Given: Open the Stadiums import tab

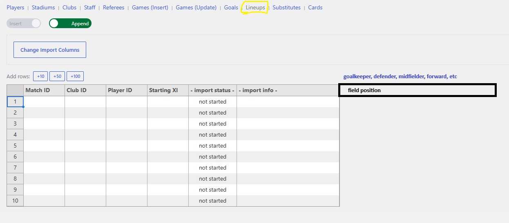Looking at the screenshot, I should [x=43, y=7].
